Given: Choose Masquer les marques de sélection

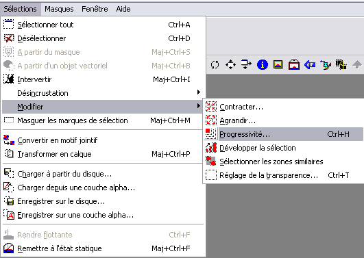Looking at the screenshot, I should (x=103, y=120).
